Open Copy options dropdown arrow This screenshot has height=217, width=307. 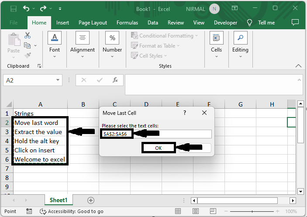[35, 45]
